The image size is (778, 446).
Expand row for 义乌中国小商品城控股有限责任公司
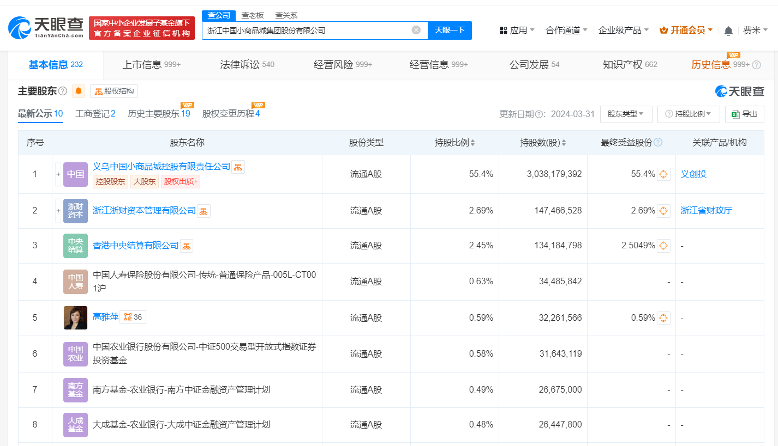tap(58, 174)
